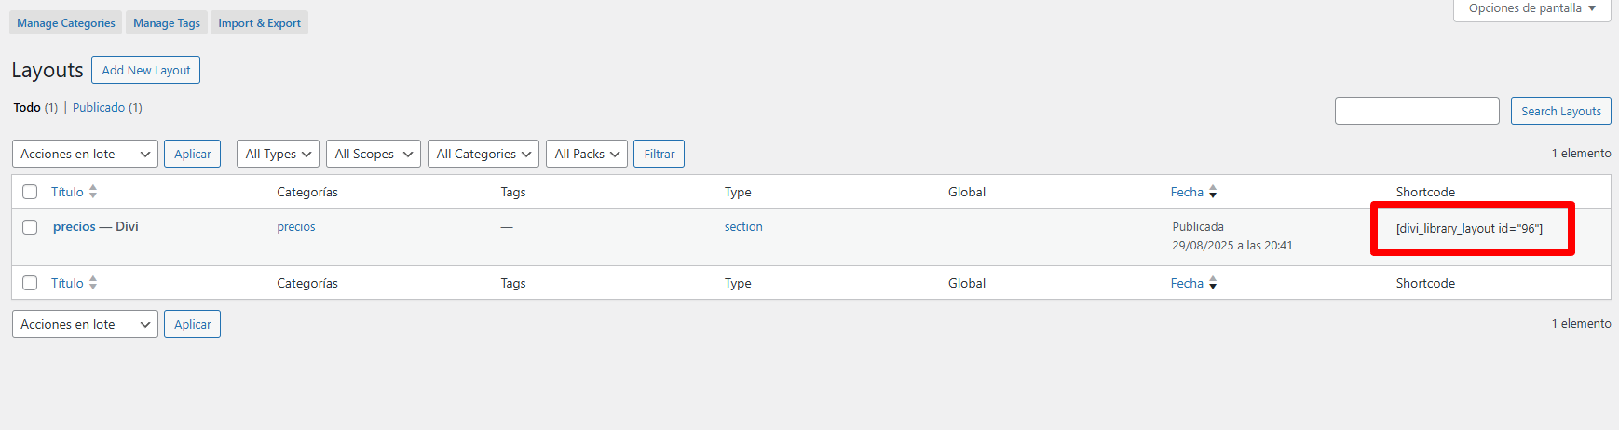Switch to the Manage Categories tab
This screenshot has width=1619, height=430.
pyautogui.click(x=66, y=23)
